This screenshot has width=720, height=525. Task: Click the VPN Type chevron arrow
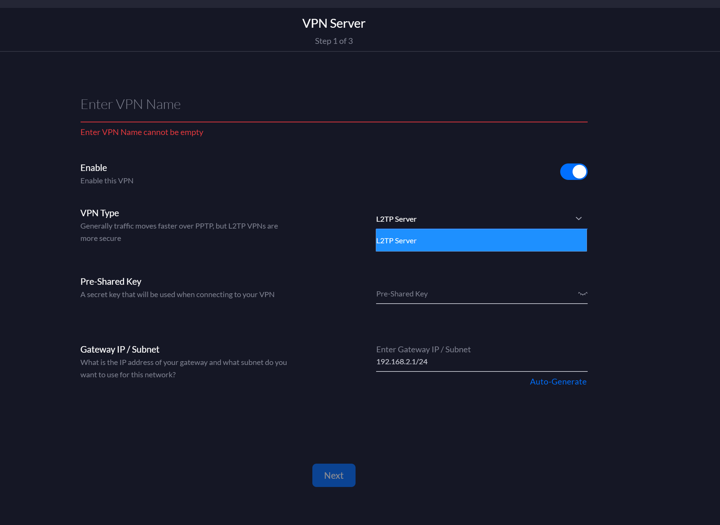(x=579, y=219)
